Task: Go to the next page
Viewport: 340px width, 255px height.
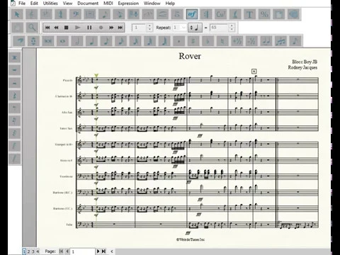Action: [98, 251]
